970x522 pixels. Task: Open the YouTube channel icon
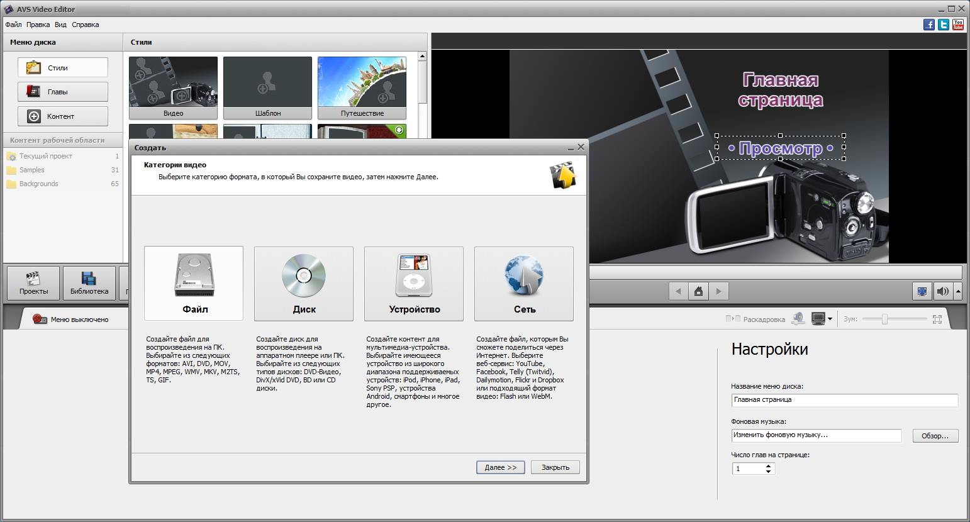(958, 25)
